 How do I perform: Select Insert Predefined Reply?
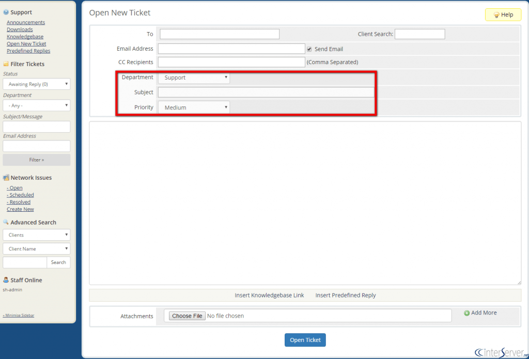pyautogui.click(x=345, y=295)
